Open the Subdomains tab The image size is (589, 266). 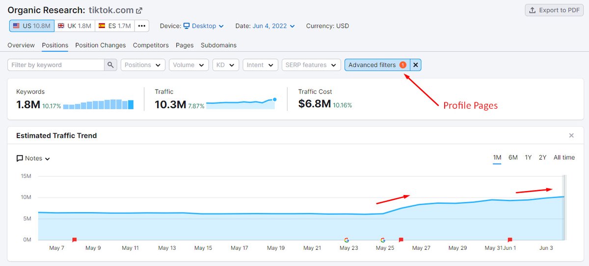coord(218,45)
